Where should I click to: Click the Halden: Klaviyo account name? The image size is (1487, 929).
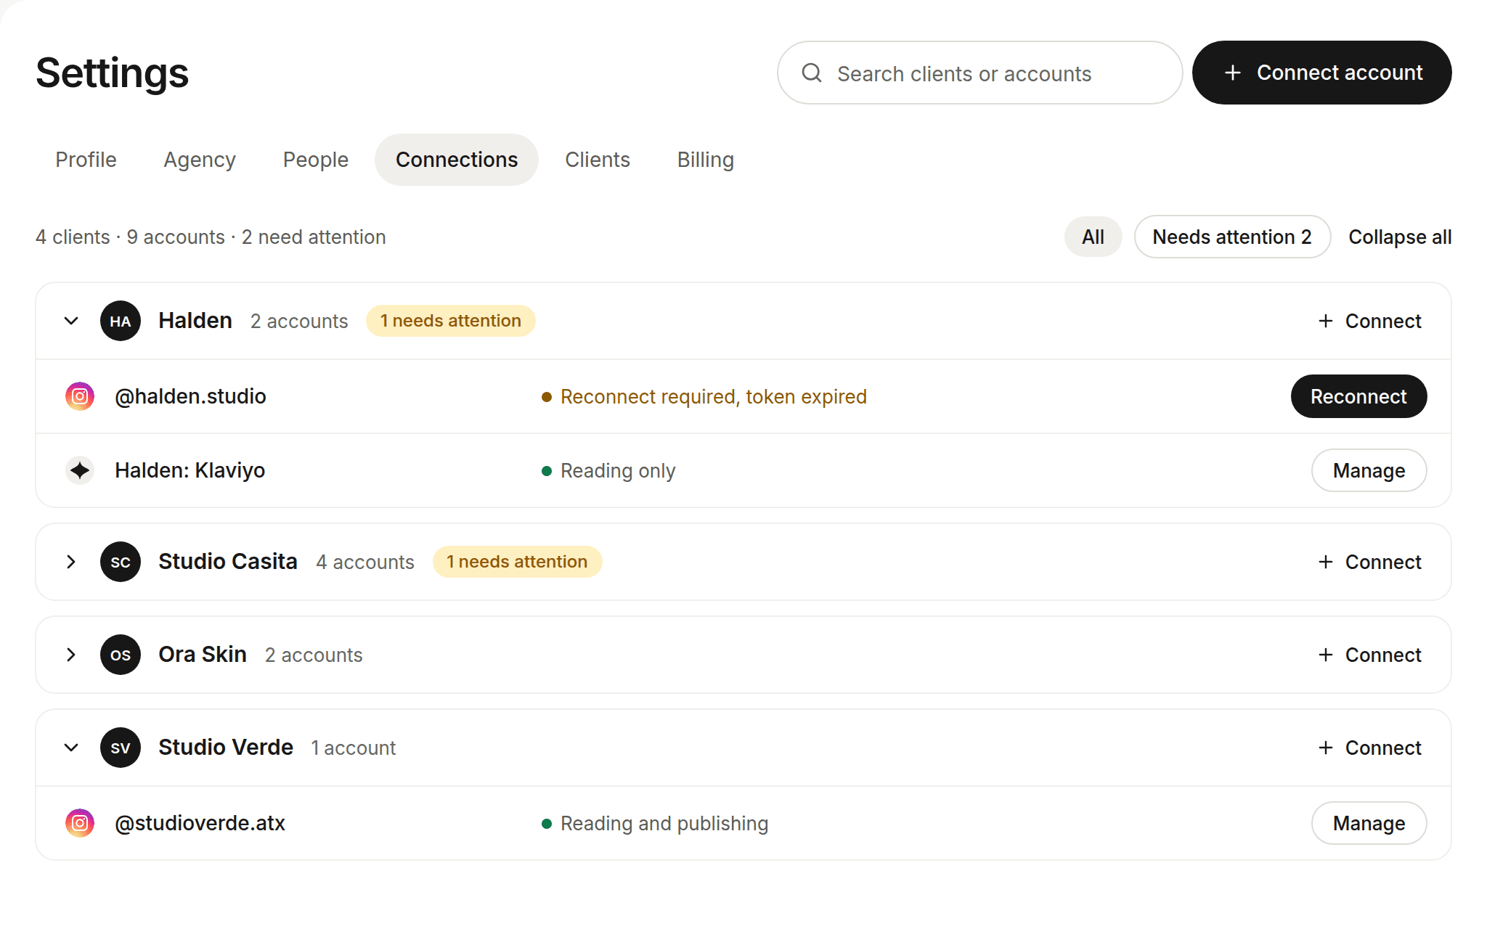pyautogui.click(x=190, y=470)
